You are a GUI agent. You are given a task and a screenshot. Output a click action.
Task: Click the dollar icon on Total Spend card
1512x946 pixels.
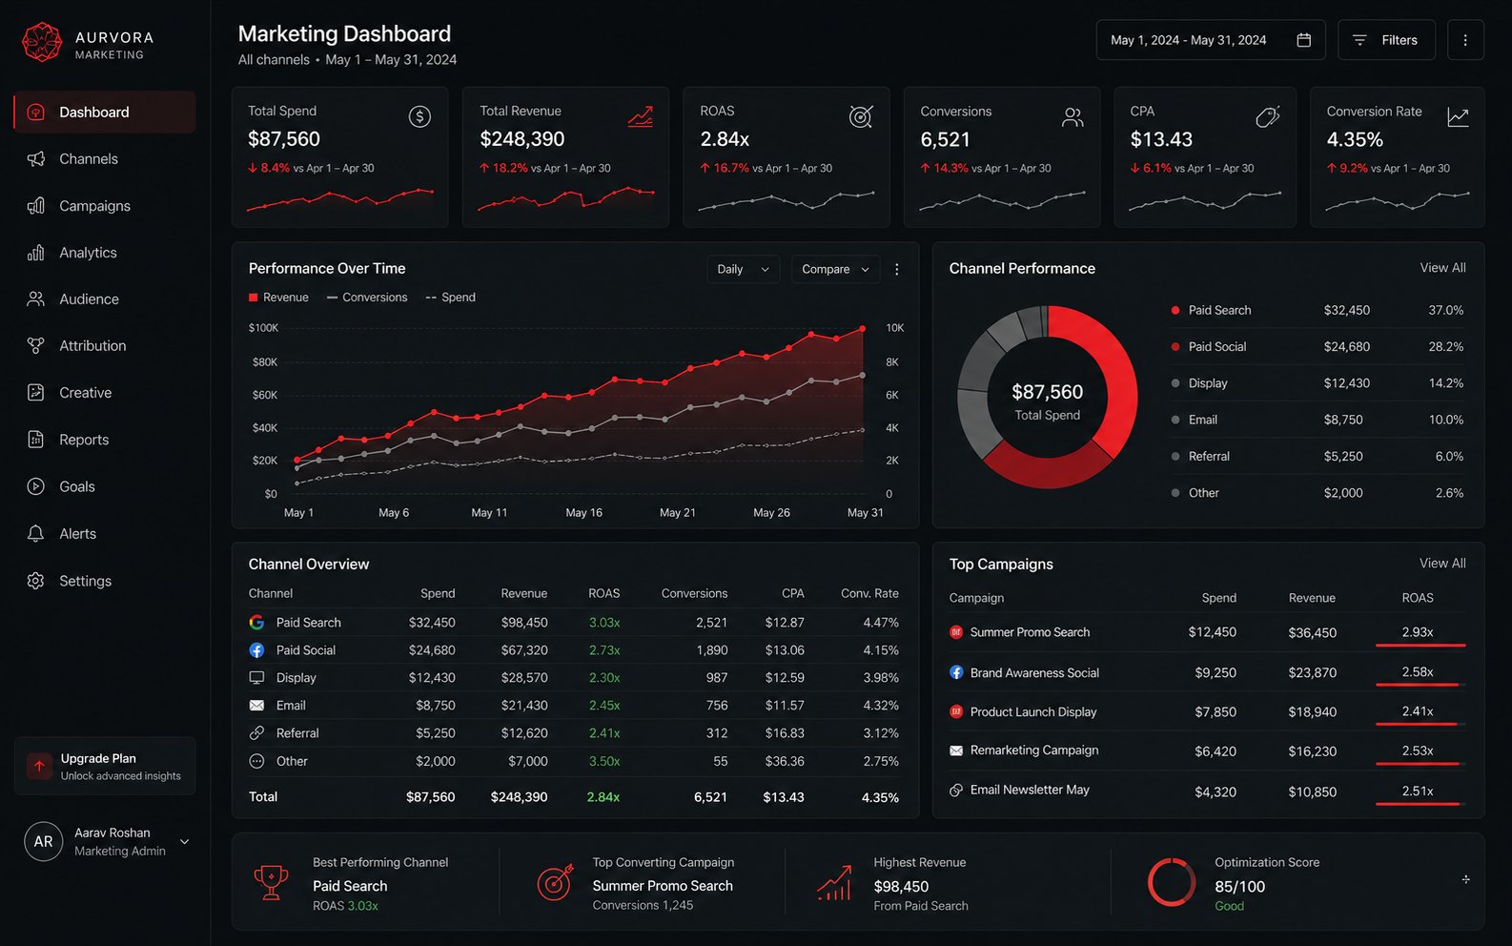(x=419, y=116)
